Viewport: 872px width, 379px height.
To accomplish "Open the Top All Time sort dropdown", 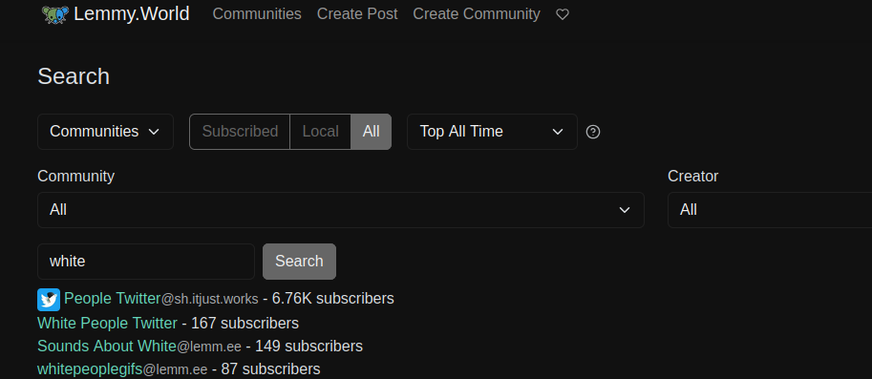I will click(x=492, y=132).
